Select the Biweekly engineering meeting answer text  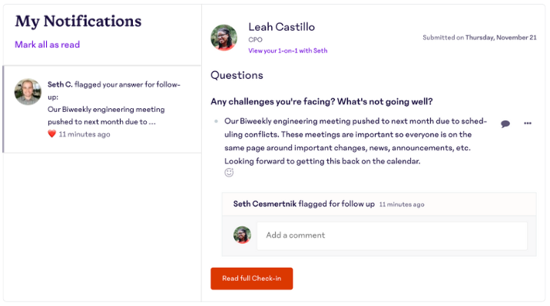coord(356,141)
